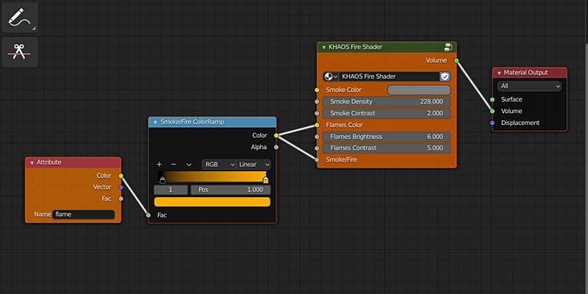This screenshot has width=588, height=294.
Task: Click the Smoke Density value field
Action: click(x=387, y=101)
